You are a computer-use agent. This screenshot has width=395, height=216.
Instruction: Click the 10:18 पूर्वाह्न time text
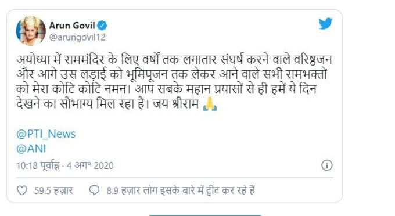38,165
